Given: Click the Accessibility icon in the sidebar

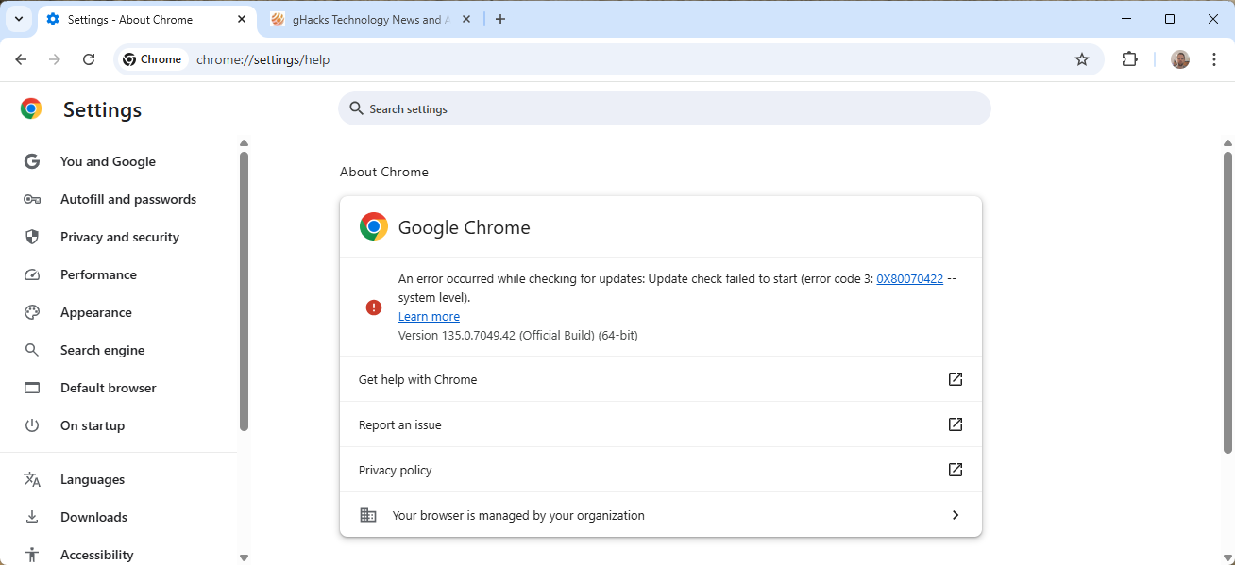Looking at the screenshot, I should [x=32, y=555].
